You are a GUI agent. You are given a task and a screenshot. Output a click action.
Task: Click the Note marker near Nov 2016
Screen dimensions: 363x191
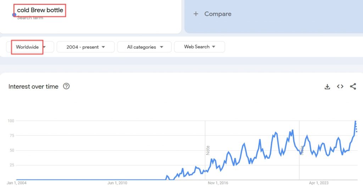tap(208, 150)
